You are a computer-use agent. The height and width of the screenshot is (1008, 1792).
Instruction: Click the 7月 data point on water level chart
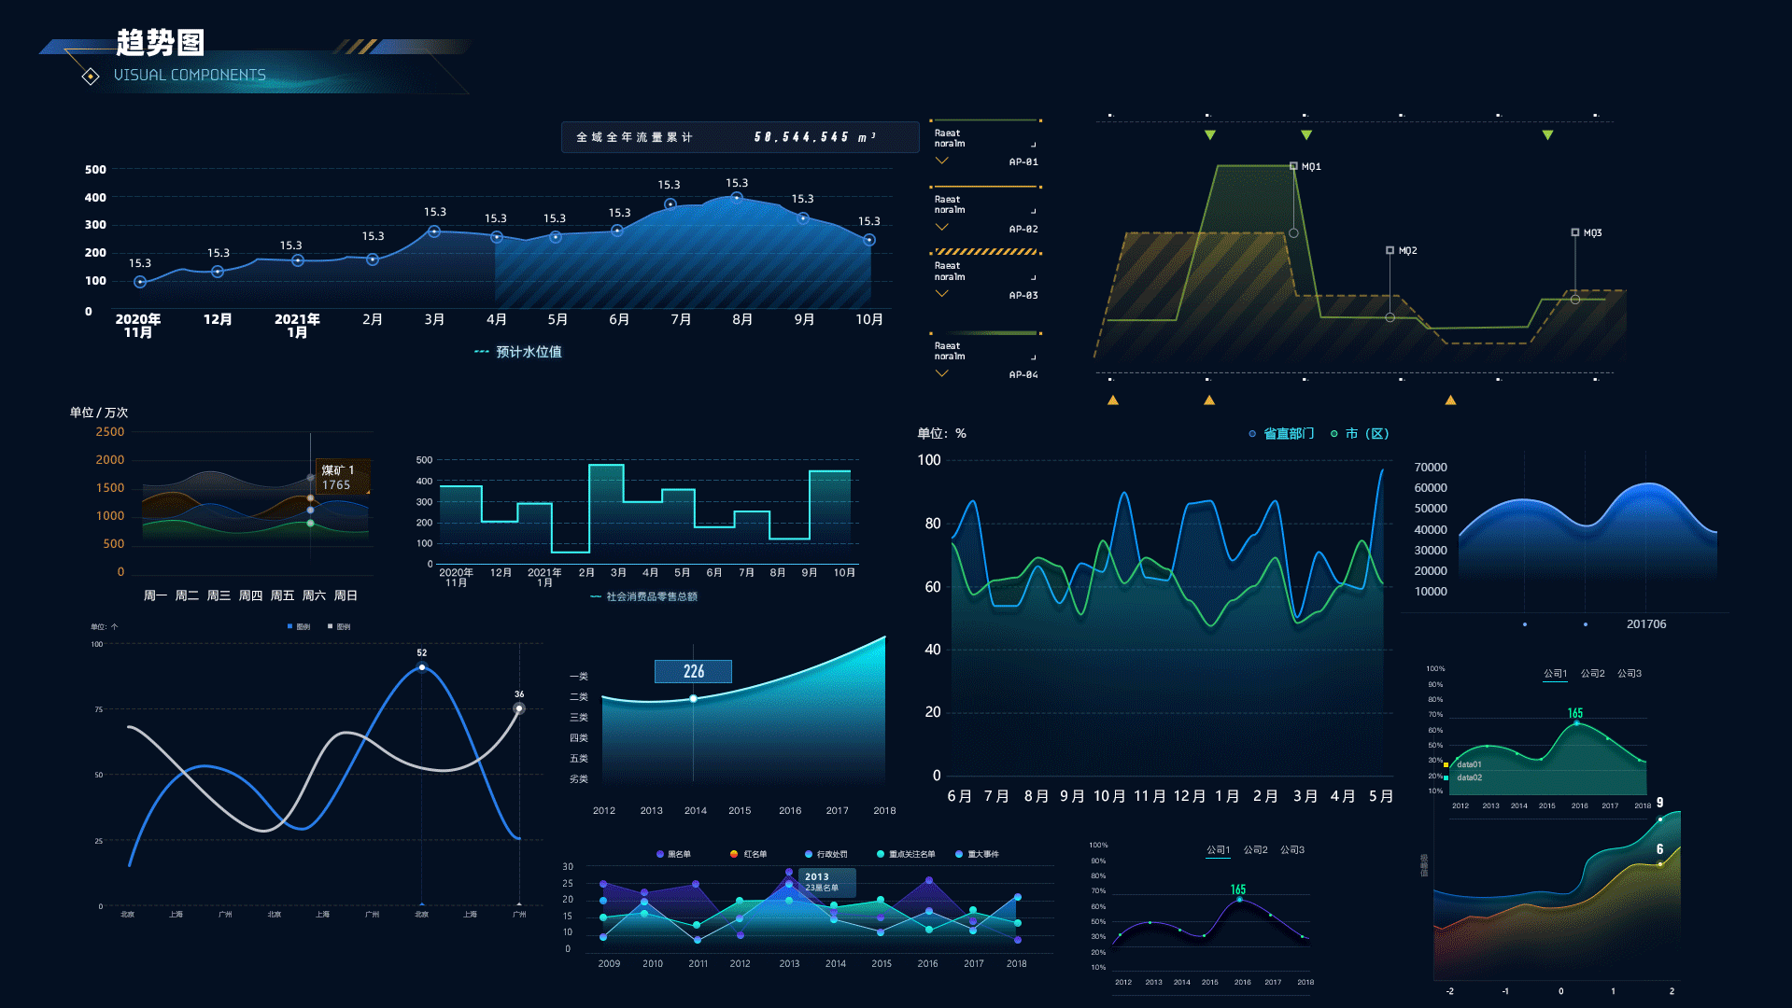[670, 204]
